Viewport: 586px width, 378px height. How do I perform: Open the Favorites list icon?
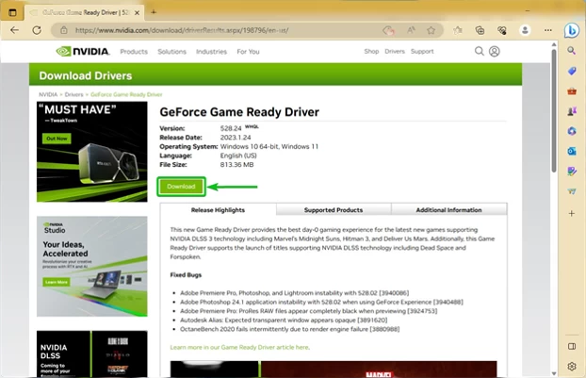(x=458, y=30)
